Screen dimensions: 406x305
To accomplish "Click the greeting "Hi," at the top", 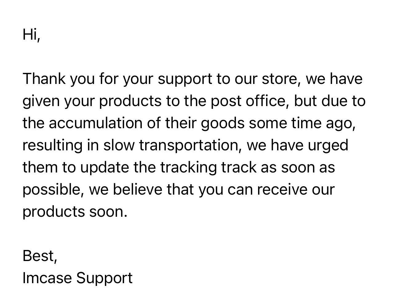I will tap(31, 35).
